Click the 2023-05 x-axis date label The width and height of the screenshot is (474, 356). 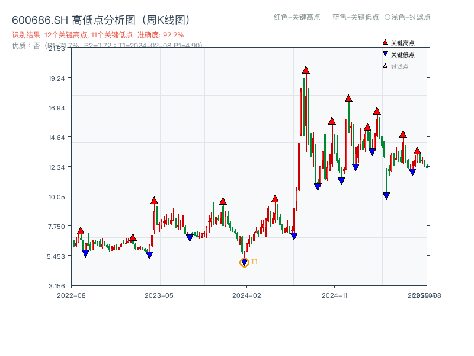[x=159, y=295]
